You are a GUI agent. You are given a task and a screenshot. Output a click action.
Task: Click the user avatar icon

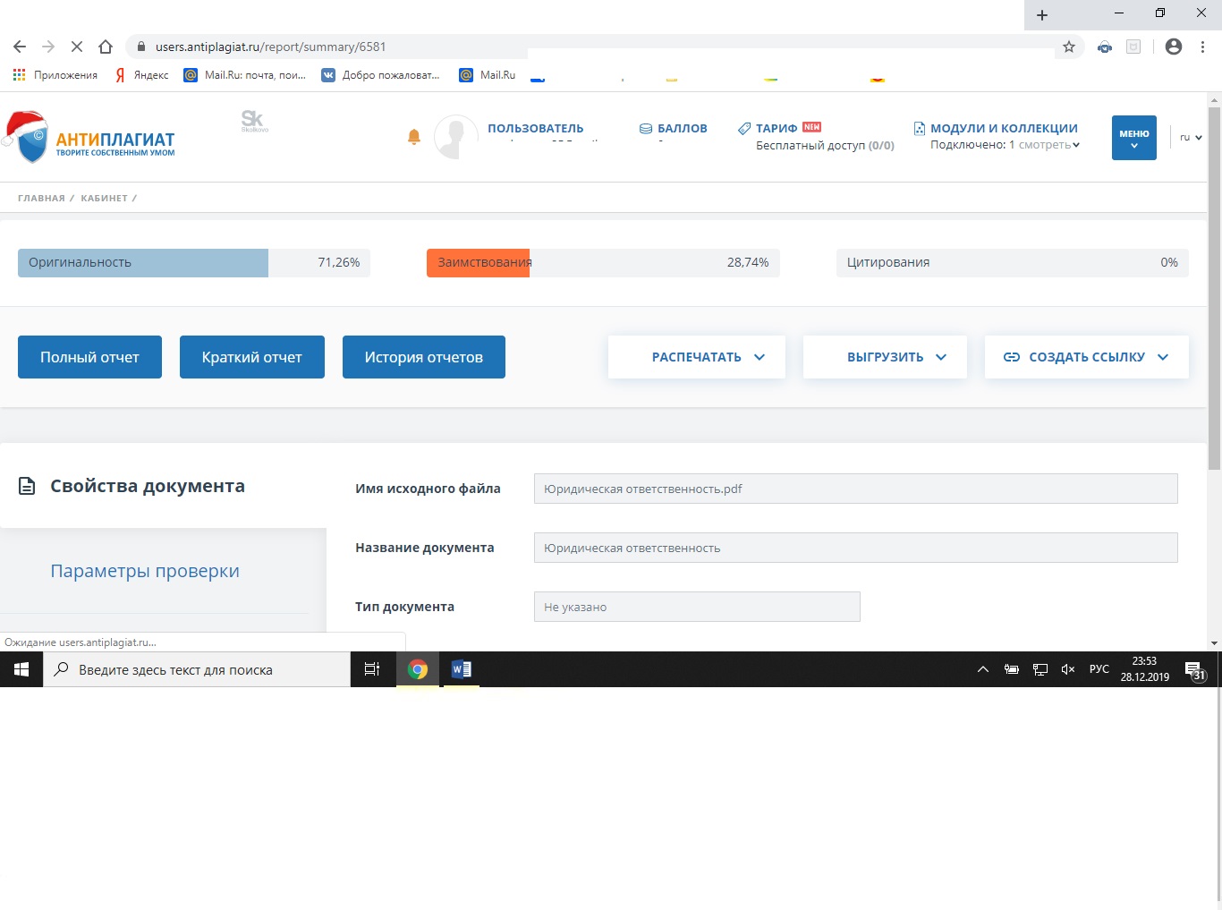455,138
